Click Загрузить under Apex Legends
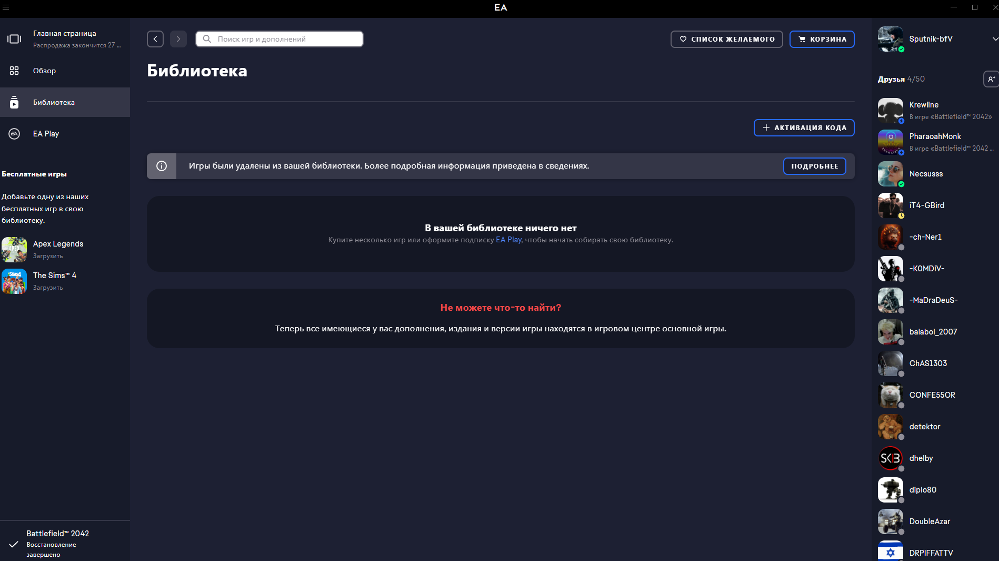Image resolution: width=999 pixels, height=561 pixels. [48, 256]
